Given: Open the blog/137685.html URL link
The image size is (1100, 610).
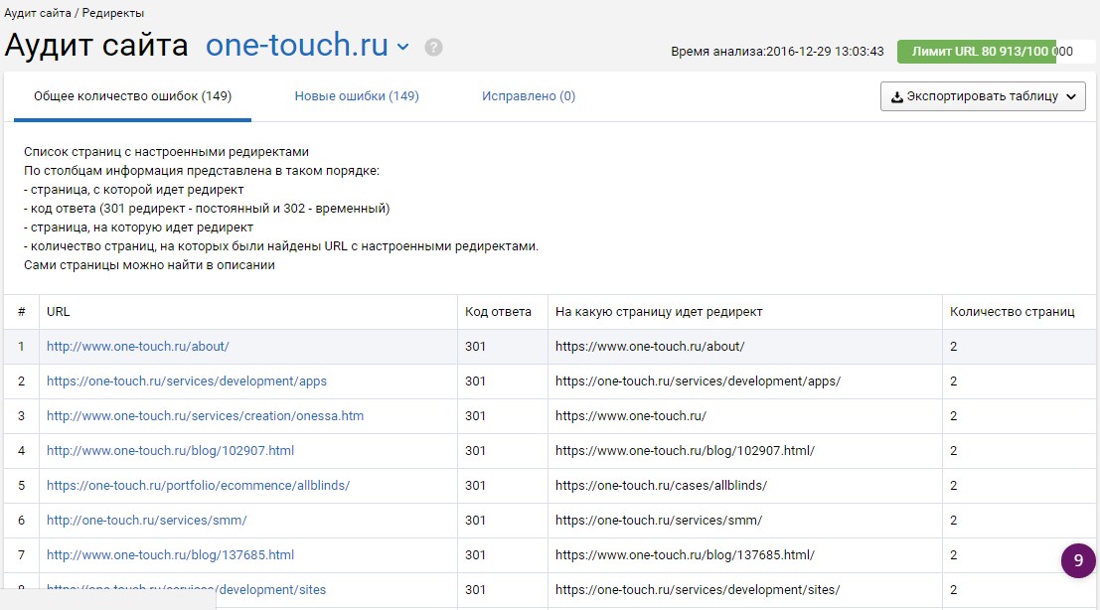Looking at the screenshot, I should [x=171, y=554].
